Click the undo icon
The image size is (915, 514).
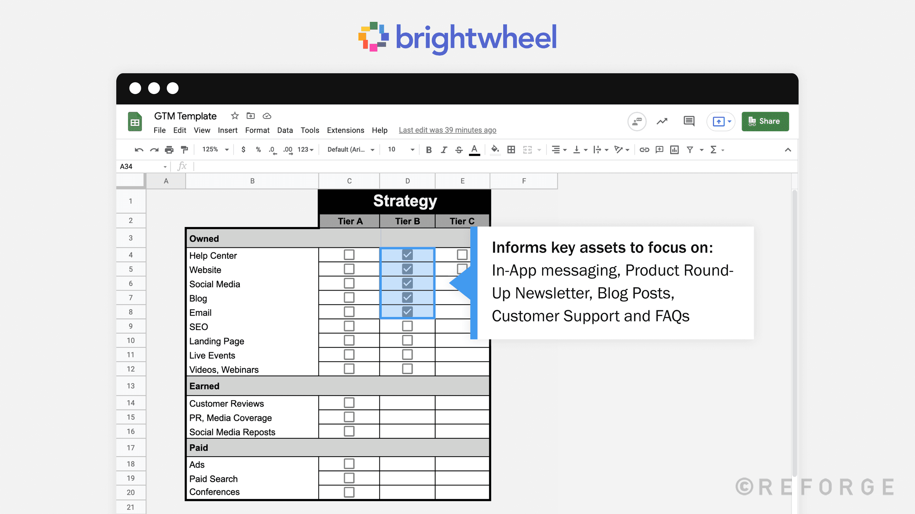[x=139, y=150]
